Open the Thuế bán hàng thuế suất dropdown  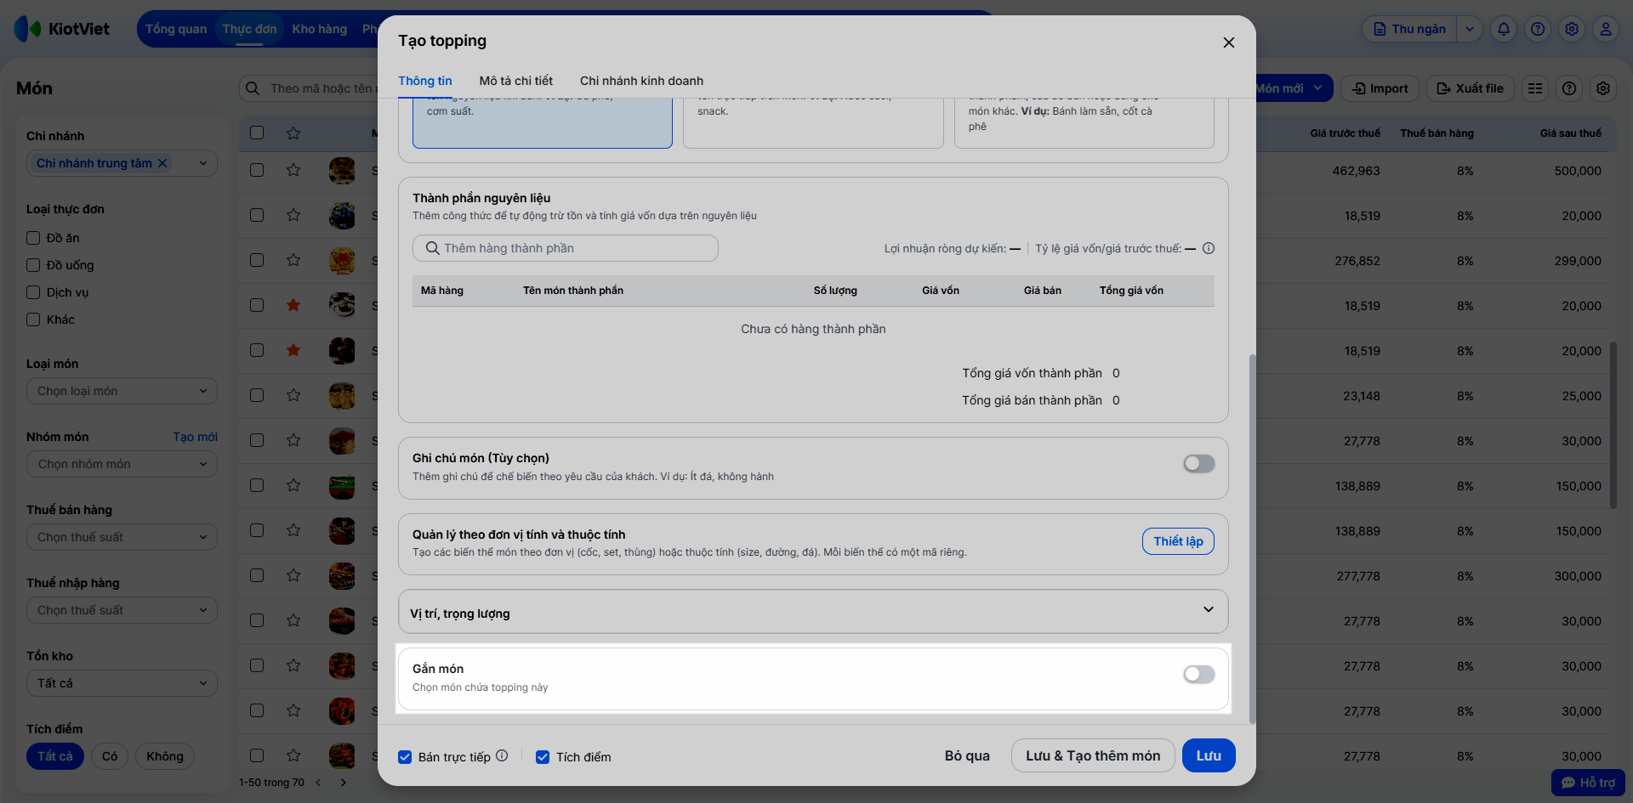point(122,537)
